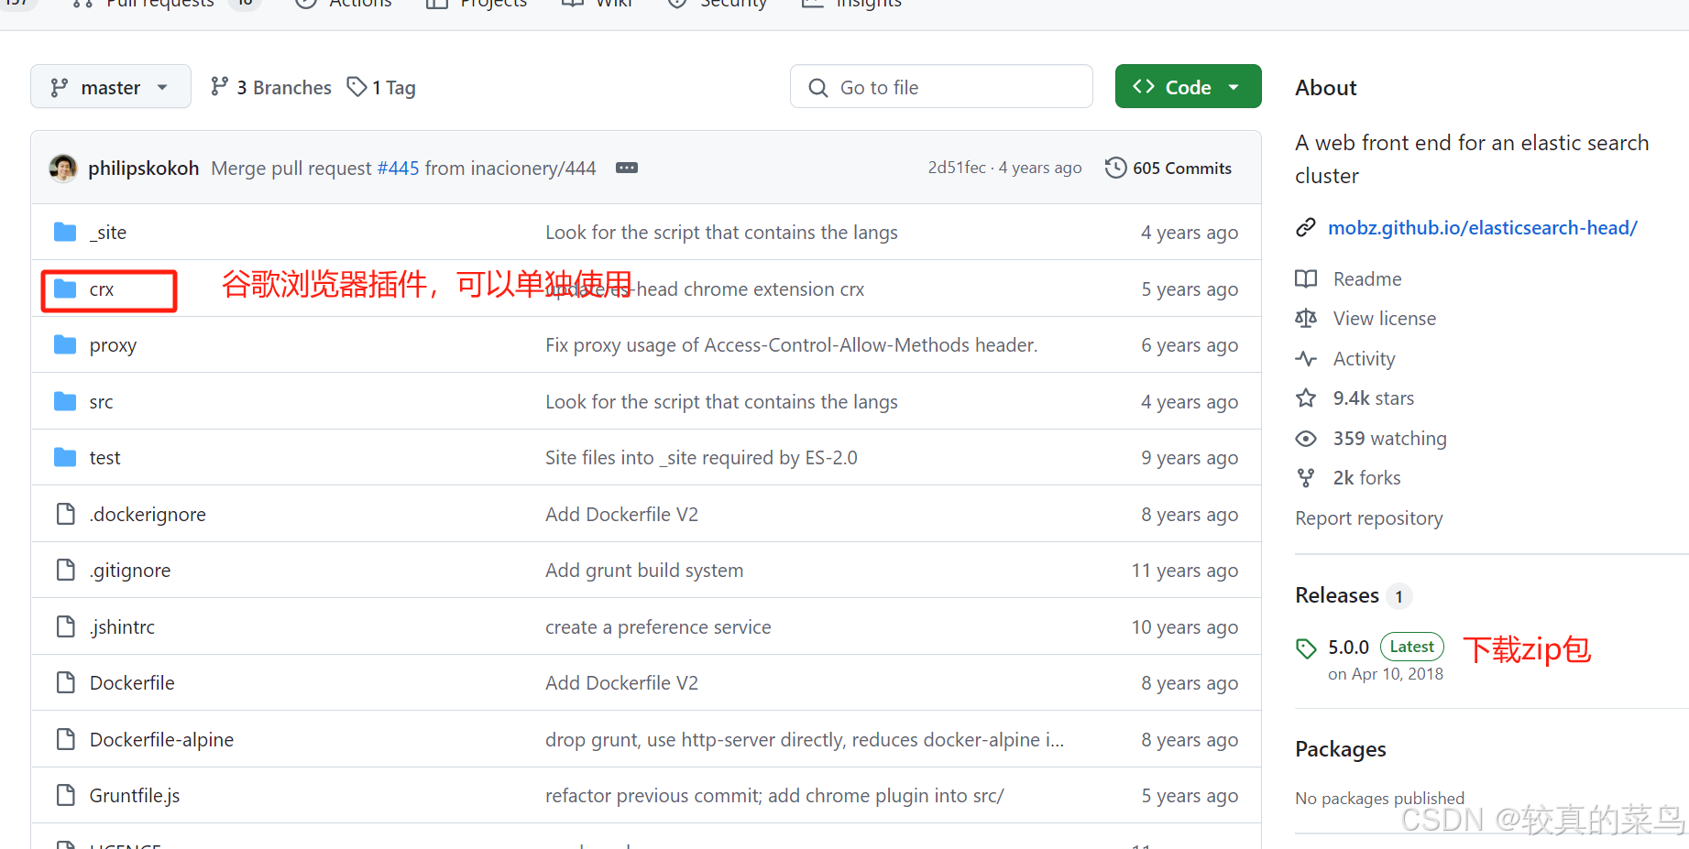This screenshot has width=1689, height=849.
Task: Open the Dockerfile-alpine file
Action: (x=161, y=740)
